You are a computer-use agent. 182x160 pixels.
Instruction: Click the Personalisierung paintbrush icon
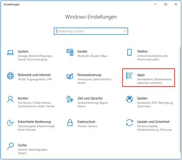pyautogui.click(x=70, y=76)
